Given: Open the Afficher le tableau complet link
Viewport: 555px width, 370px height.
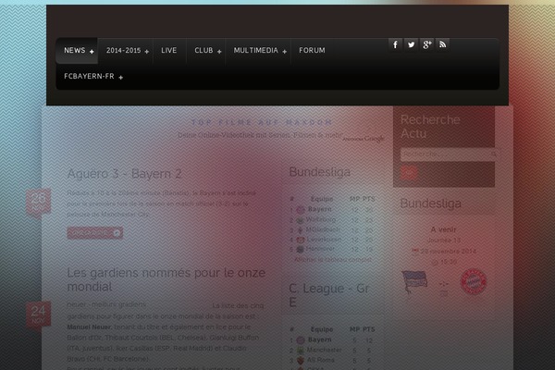Looking at the screenshot, I should coord(333,260).
